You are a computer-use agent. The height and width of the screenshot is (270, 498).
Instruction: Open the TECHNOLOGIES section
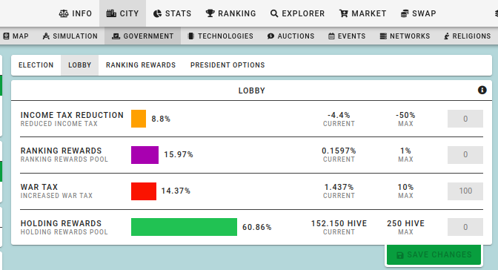(220, 36)
